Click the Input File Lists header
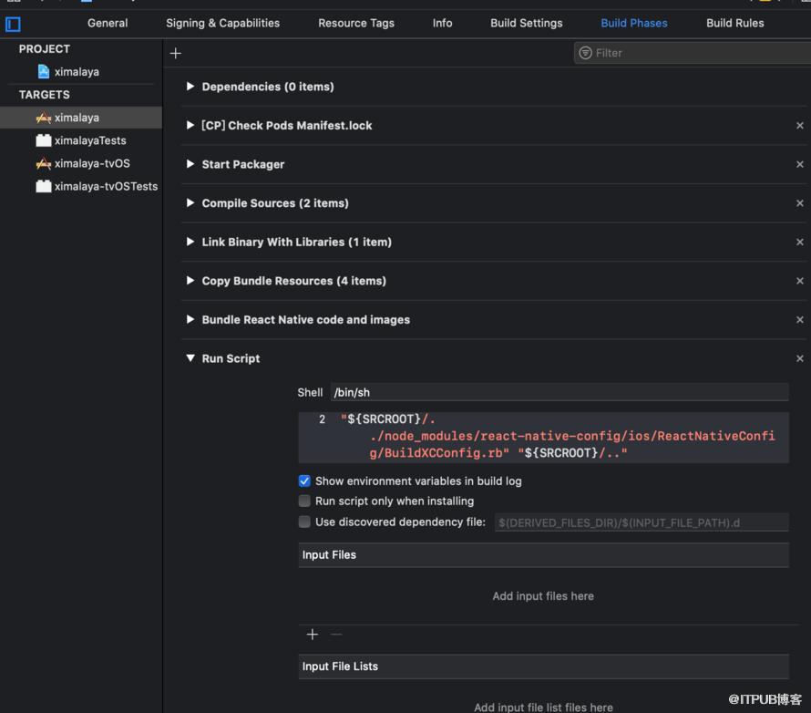Image resolution: width=811 pixels, height=713 pixels. tap(544, 666)
